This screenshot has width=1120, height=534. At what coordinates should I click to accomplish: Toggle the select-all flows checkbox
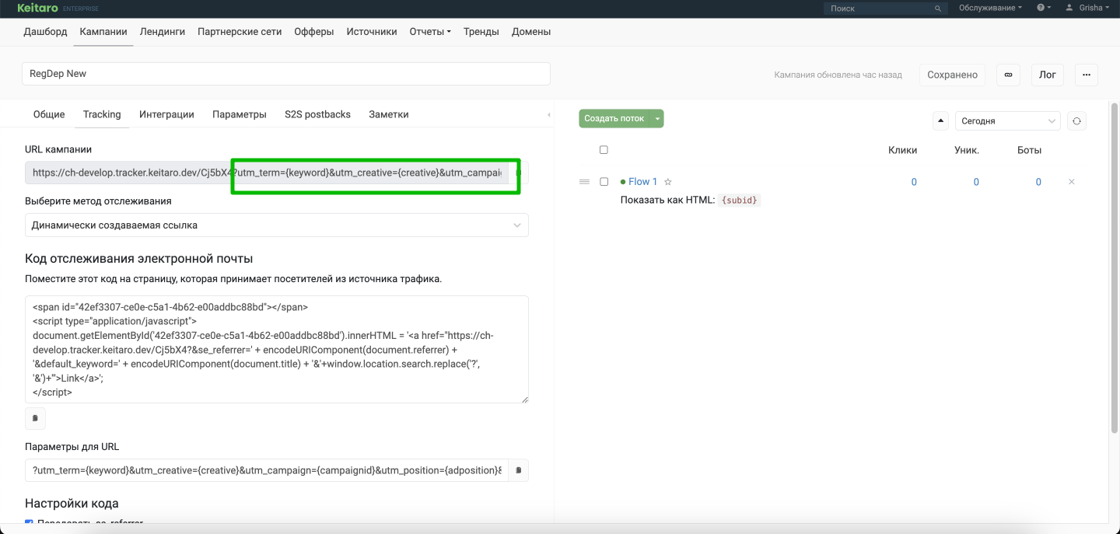coord(604,150)
